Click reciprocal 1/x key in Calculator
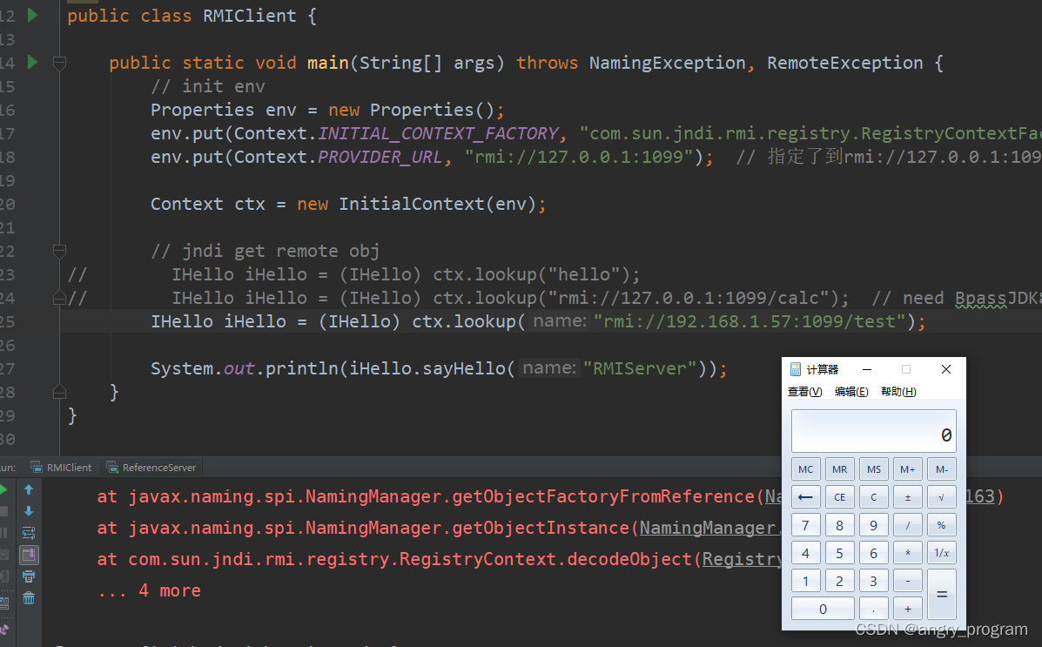 click(942, 553)
